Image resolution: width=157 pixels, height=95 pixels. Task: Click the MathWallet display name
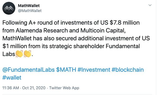click(x=29, y=6)
